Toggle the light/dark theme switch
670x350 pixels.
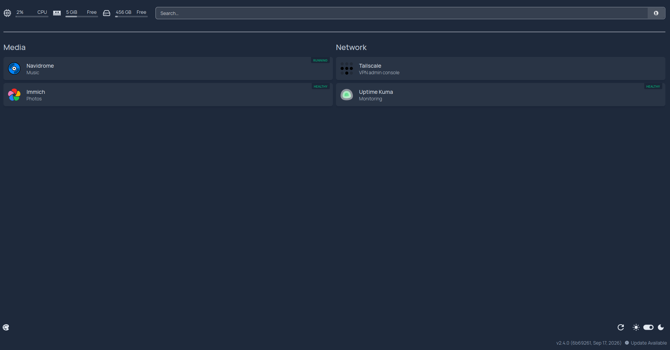(648, 327)
